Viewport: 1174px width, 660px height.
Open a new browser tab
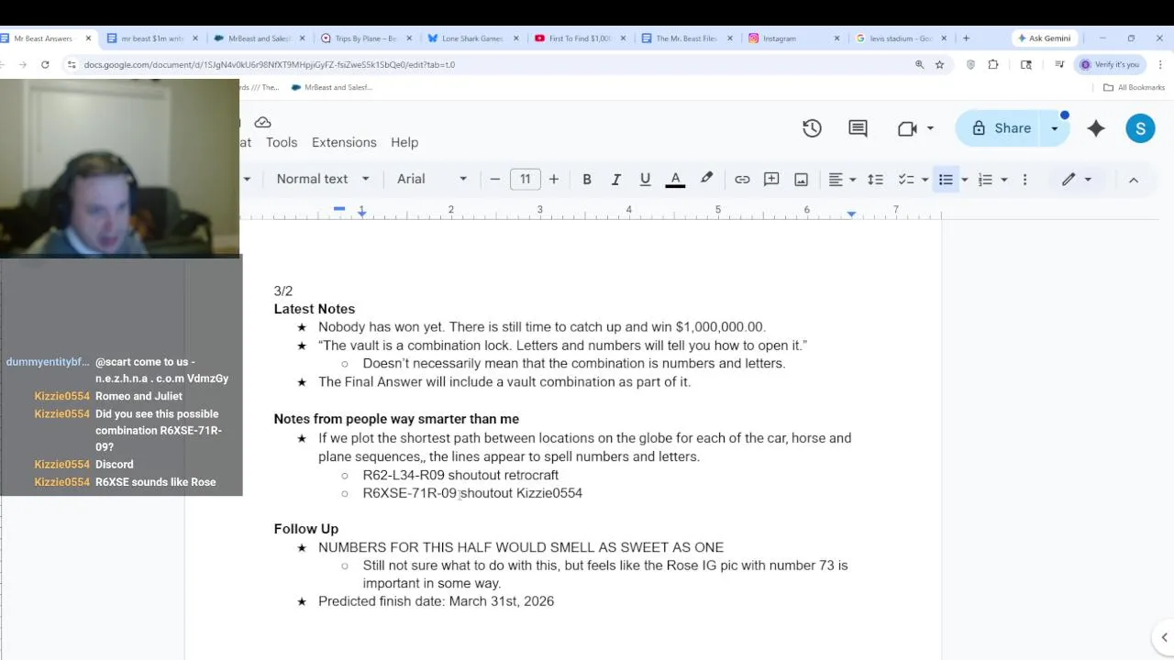point(966,38)
